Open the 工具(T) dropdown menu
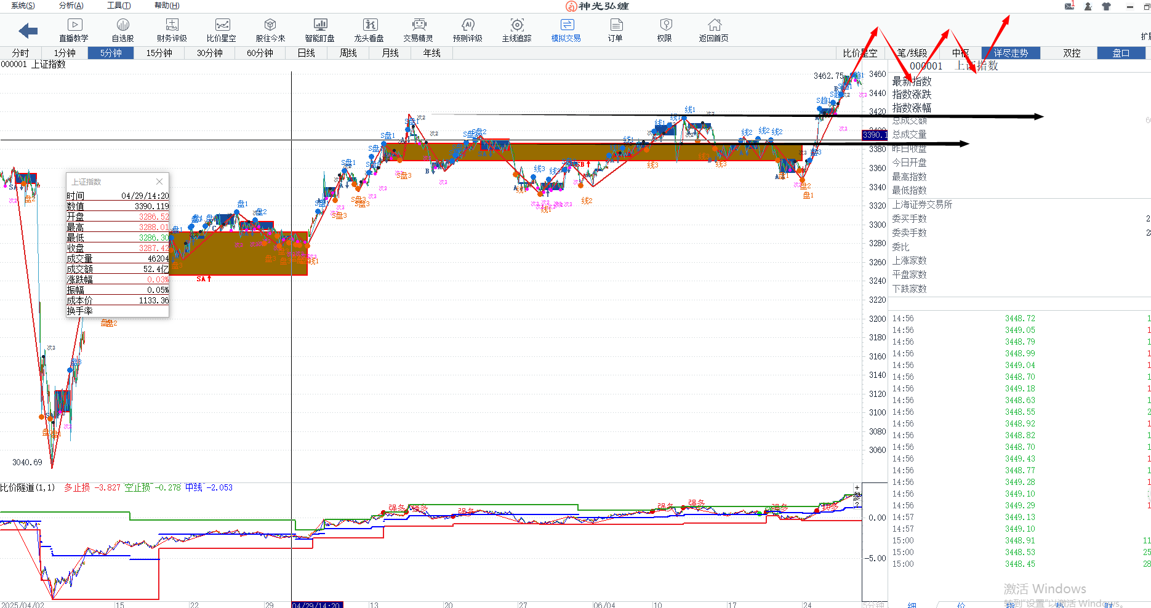The width and height of the screenshot is (1151, 608). click(x=119, y=6)
